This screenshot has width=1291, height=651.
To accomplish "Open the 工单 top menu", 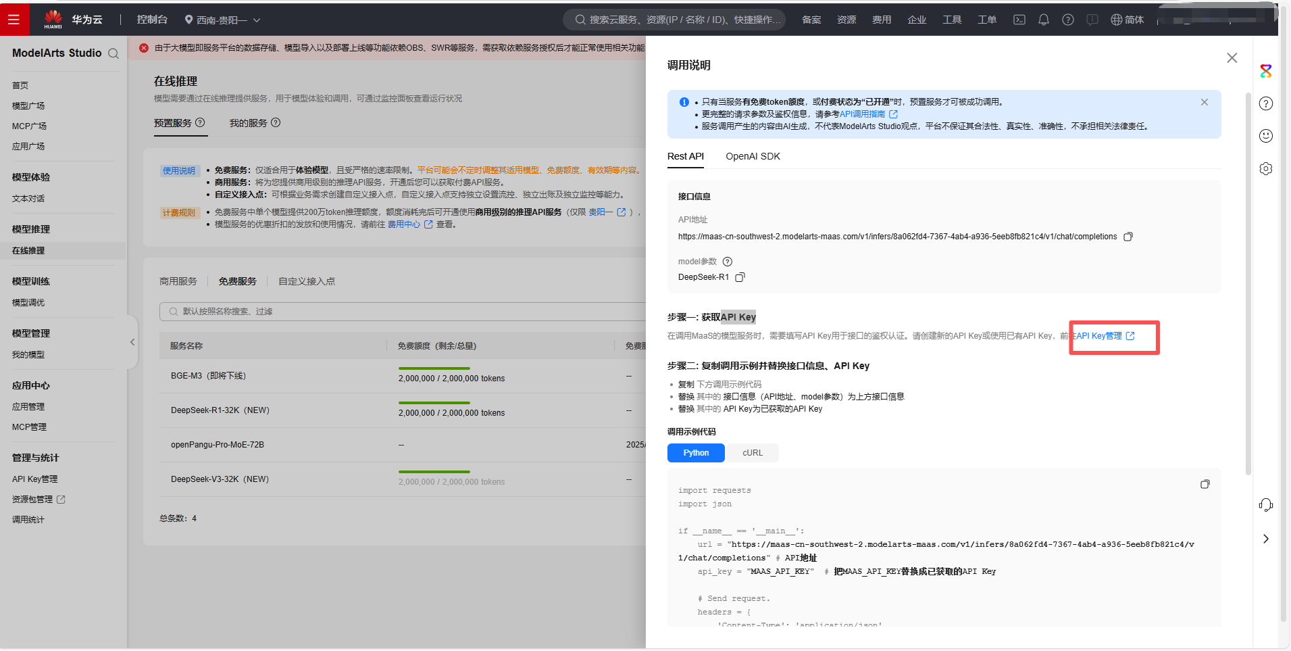I will click(x=987, y=20).
